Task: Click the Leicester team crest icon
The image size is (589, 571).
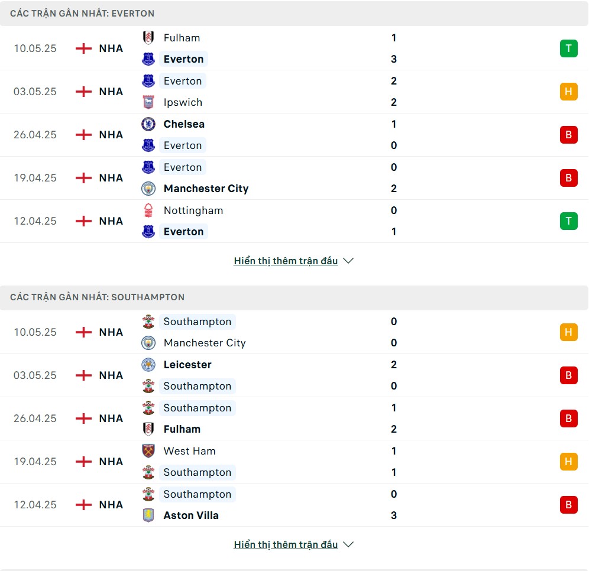Action: 148,365
